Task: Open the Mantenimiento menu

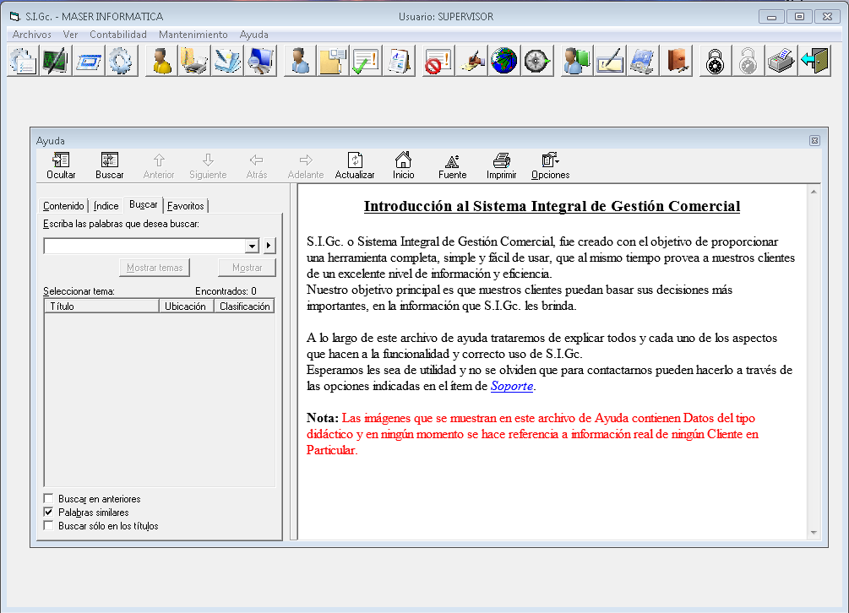Action: click(193, 35)
